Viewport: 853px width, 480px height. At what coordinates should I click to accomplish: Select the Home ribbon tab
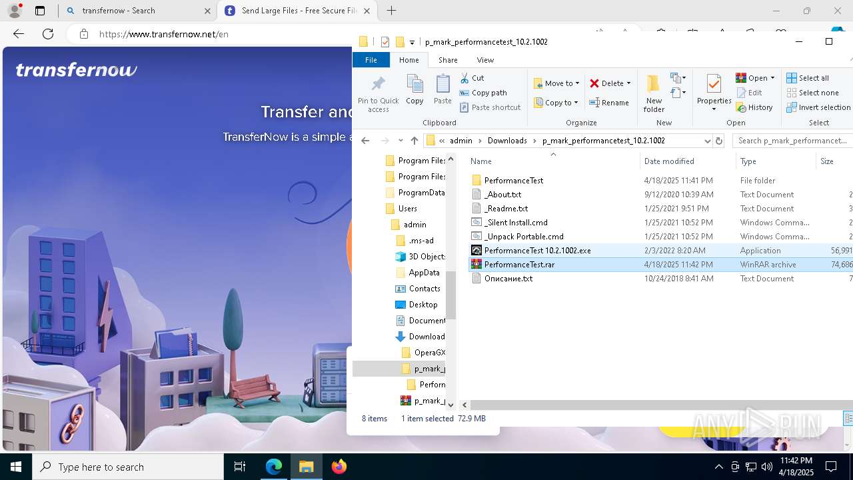pyautogui.click(x=409, y=60)
